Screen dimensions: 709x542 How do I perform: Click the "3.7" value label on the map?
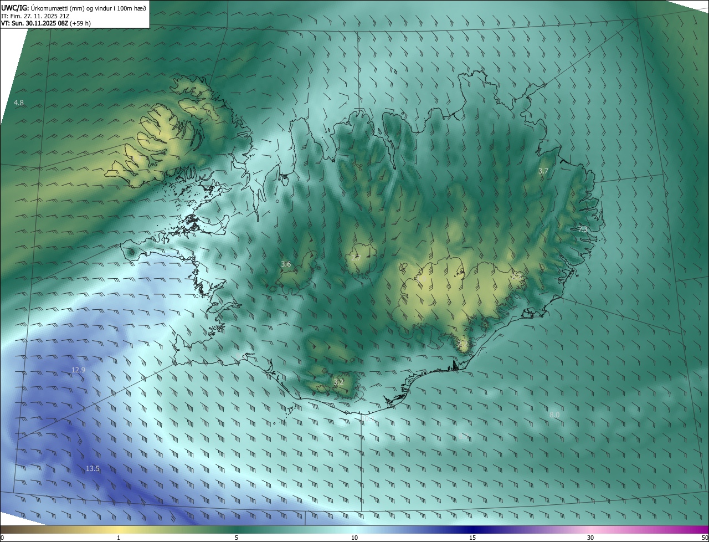543,171
